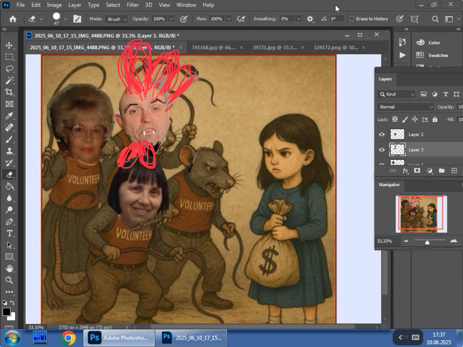Image resolution: width=463 pixels, height=347 pixels.
Task: Open the Select menu
Action: click(113, 5)
